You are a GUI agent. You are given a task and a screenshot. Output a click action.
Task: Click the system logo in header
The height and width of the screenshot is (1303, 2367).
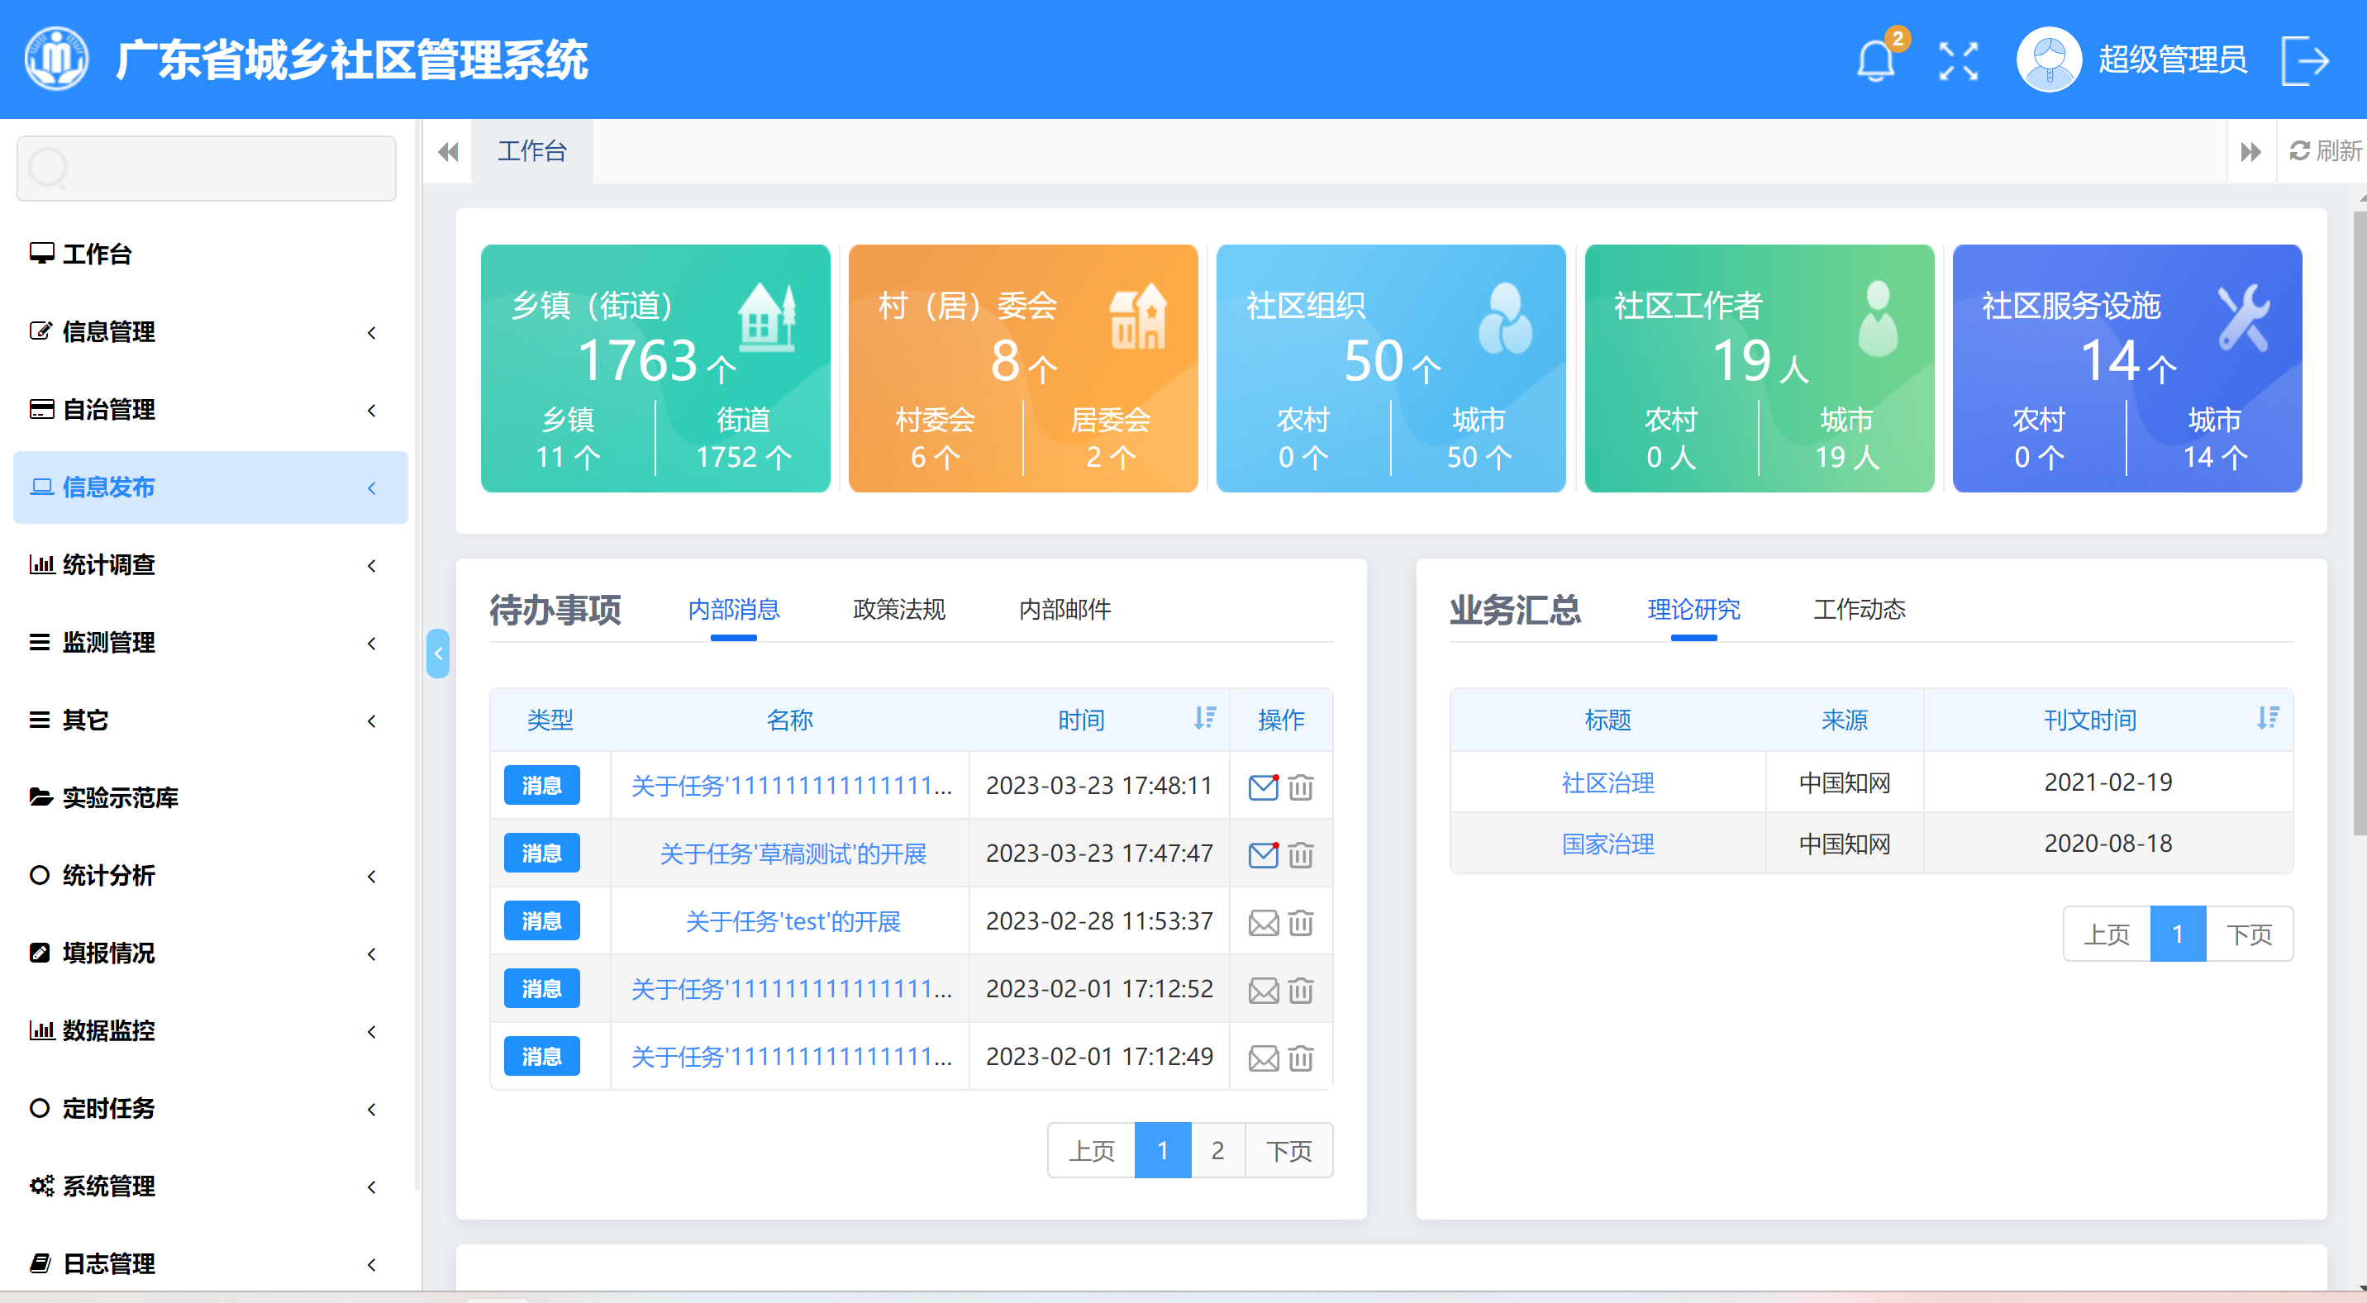point(57,59)
